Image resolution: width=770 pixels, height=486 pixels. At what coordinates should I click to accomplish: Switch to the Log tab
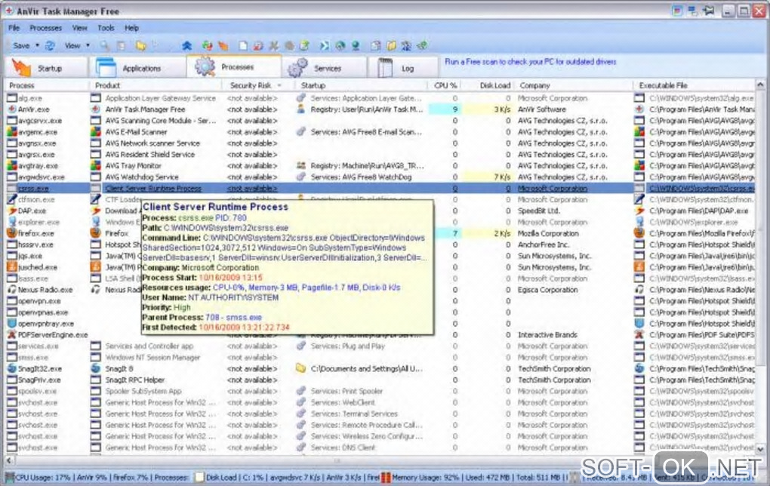(x=404, y=68)
